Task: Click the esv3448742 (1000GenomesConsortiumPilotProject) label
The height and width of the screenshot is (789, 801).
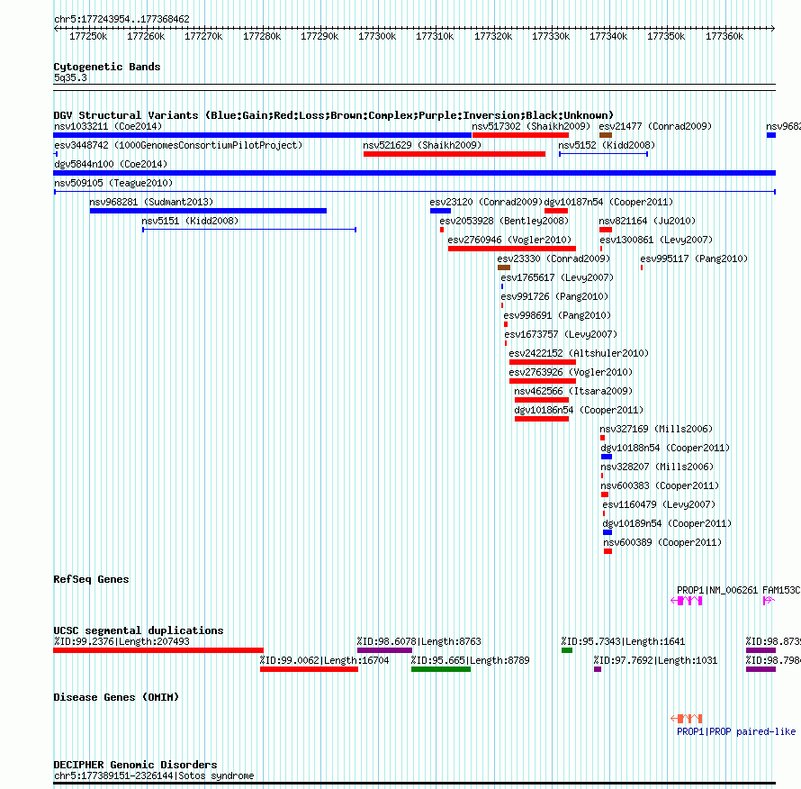Action: click(178, 145)
